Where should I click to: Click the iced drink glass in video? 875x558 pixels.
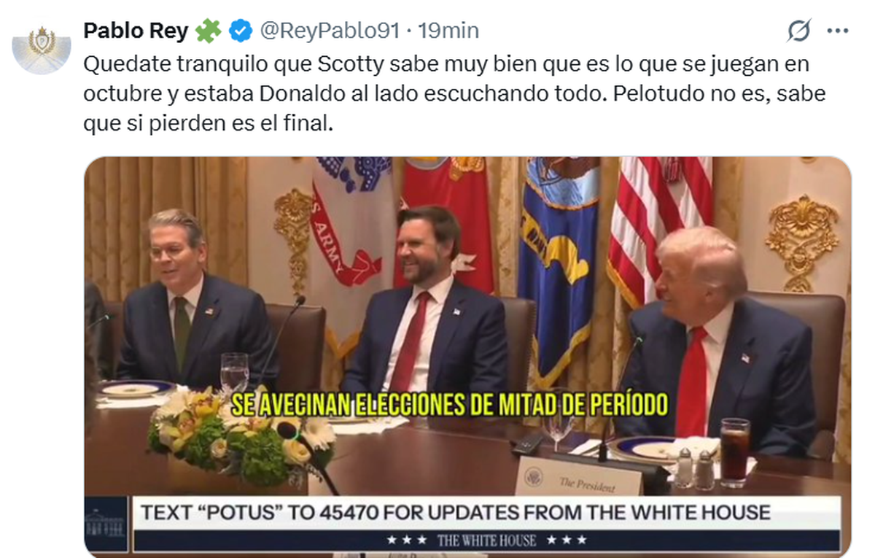coord(734,453)
